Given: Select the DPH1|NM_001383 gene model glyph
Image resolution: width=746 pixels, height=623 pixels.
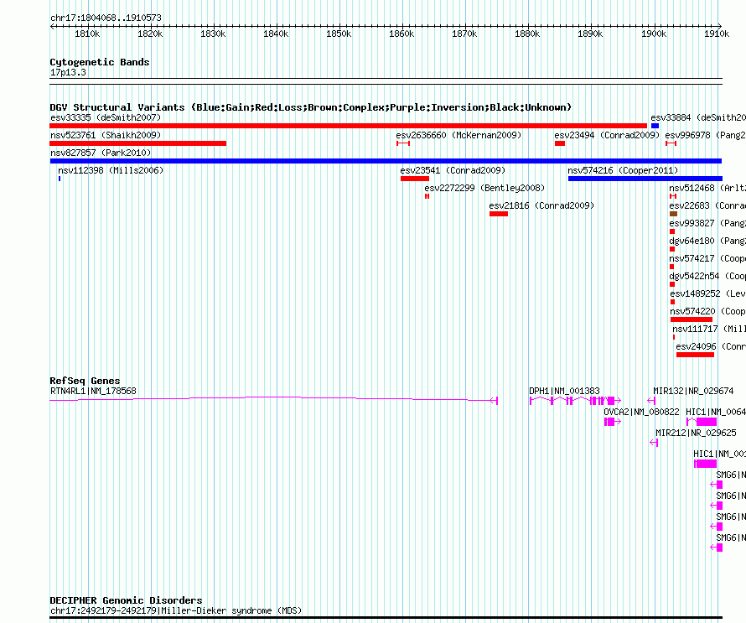Looking at the screenshot, I should [575, 401].
